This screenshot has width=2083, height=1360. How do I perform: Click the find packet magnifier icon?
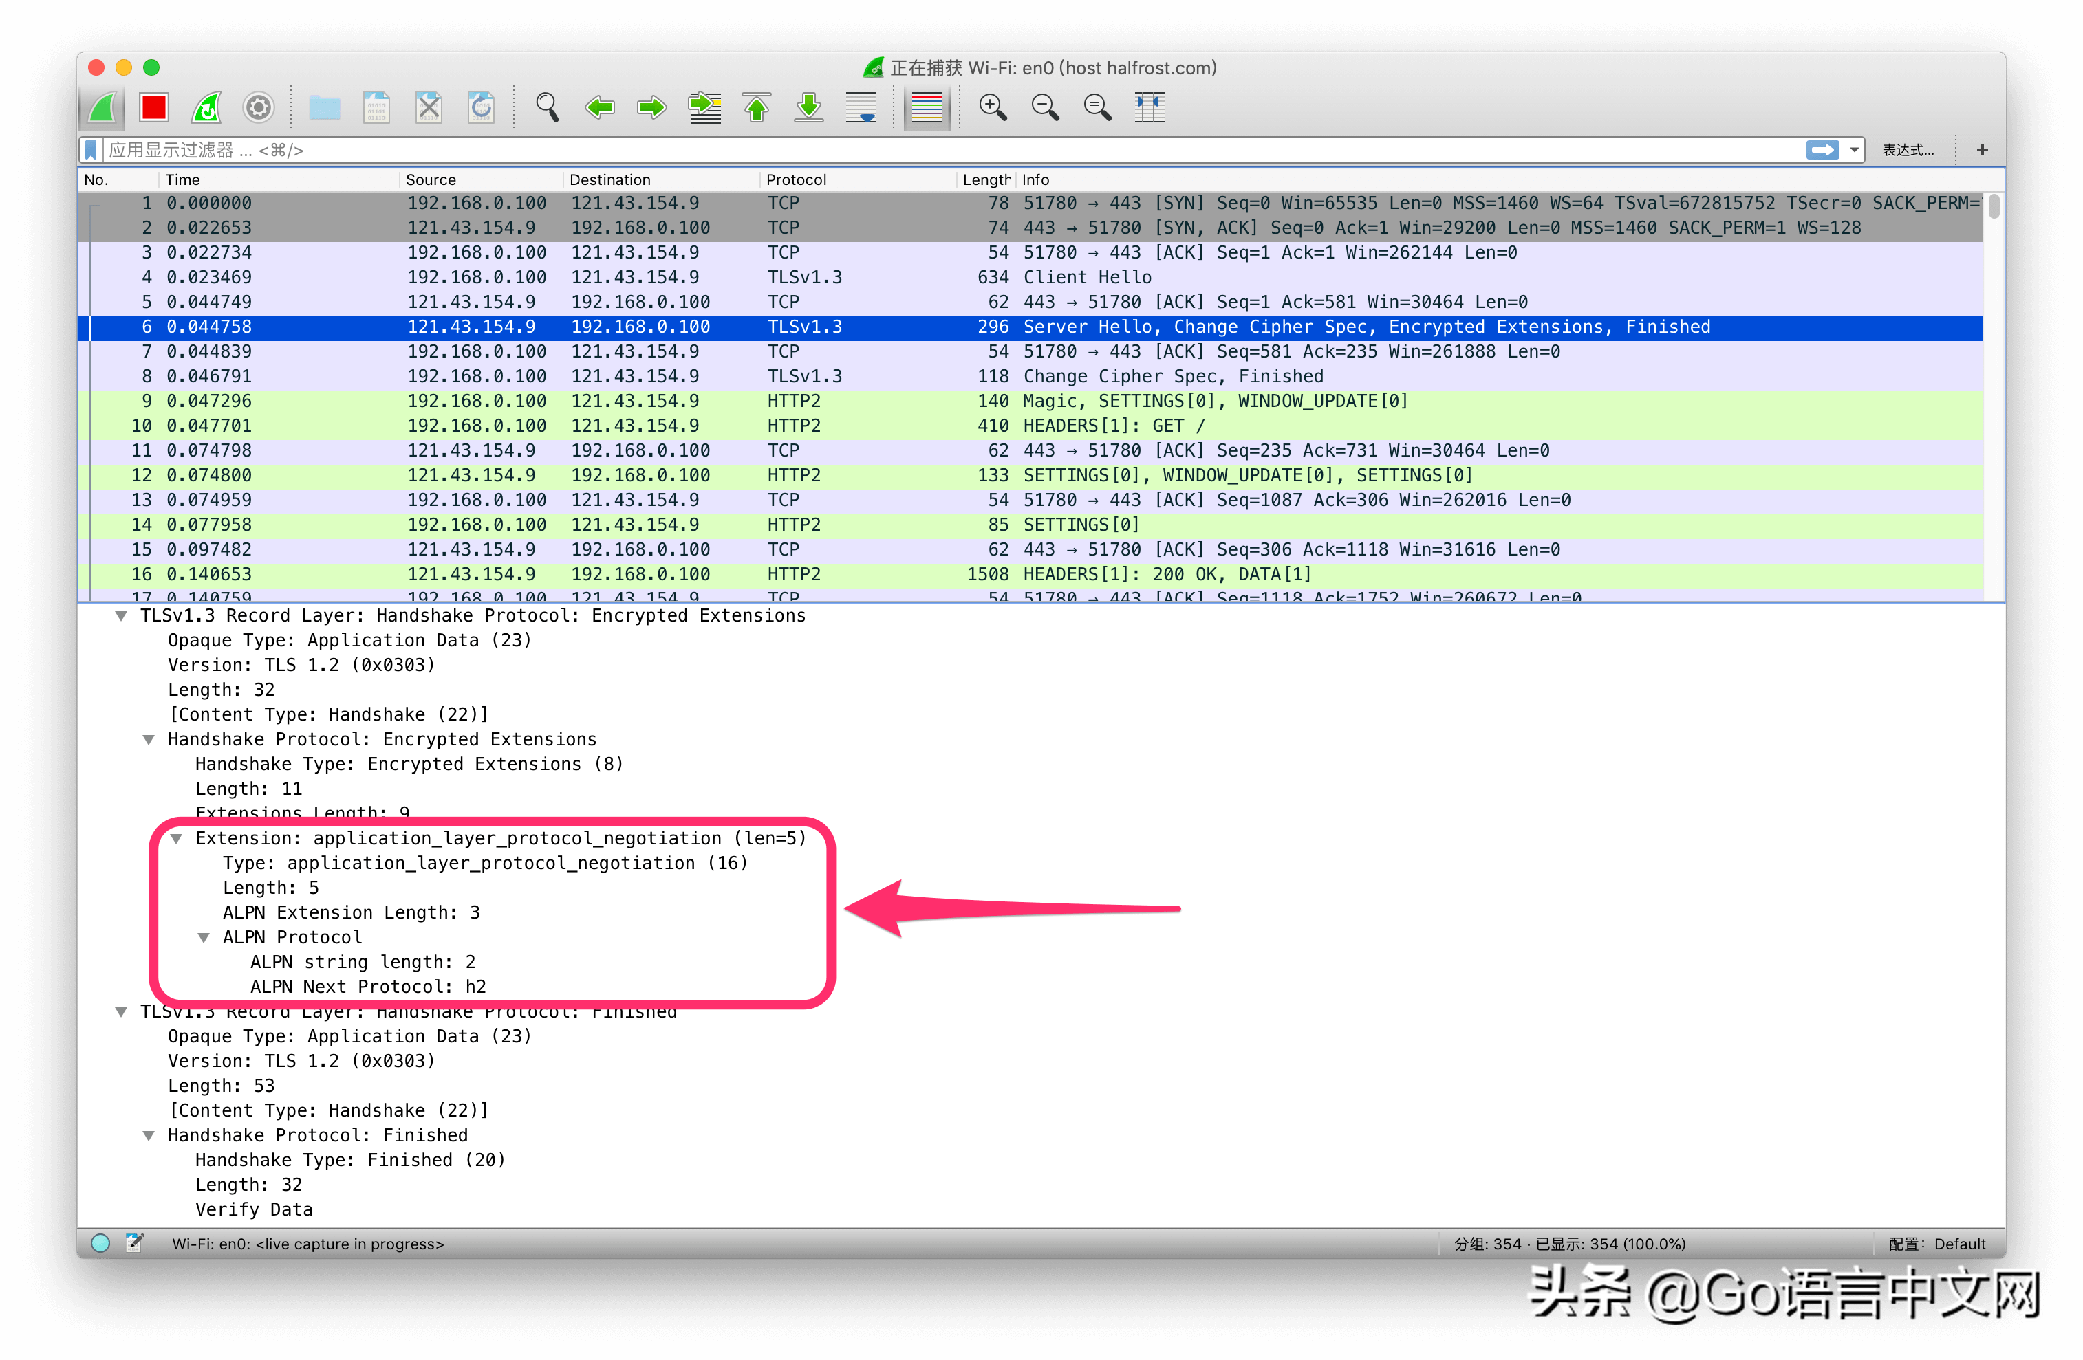click(547, 107)
